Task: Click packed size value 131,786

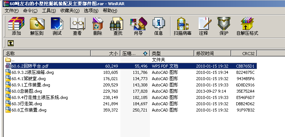Action: click(x=140, y=72)
